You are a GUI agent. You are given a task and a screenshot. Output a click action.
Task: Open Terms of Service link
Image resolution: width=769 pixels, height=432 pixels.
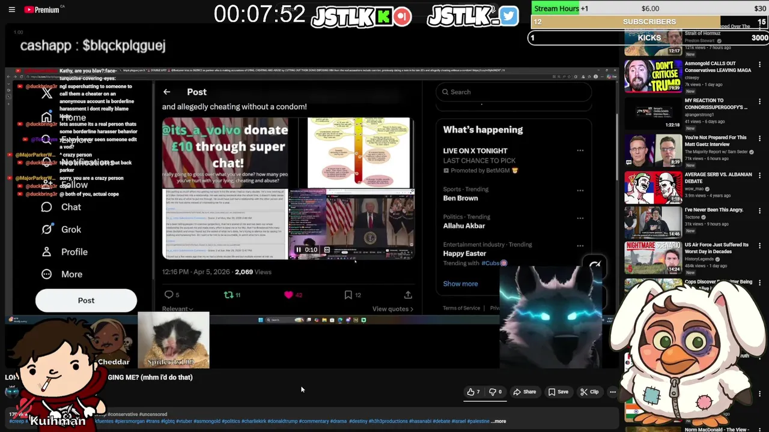(x=461, y=308)
